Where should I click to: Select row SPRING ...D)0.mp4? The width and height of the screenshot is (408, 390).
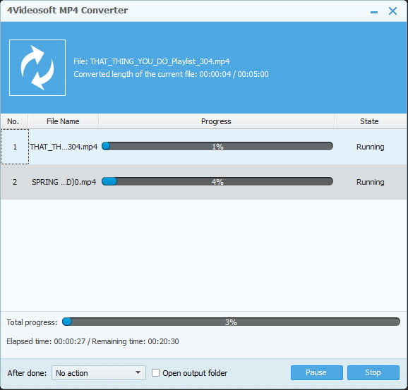point(204,182)
